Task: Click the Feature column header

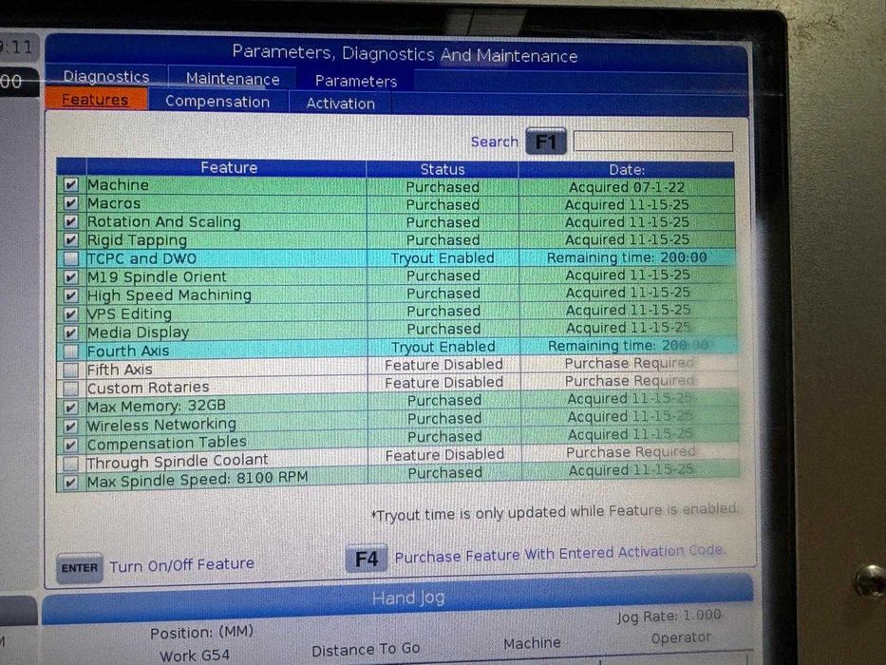Action: pos(228,167)
